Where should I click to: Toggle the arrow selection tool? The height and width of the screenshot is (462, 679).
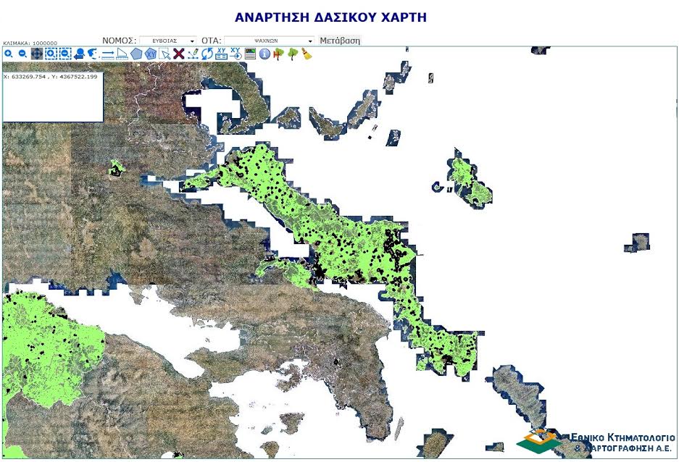coord(165,52)
